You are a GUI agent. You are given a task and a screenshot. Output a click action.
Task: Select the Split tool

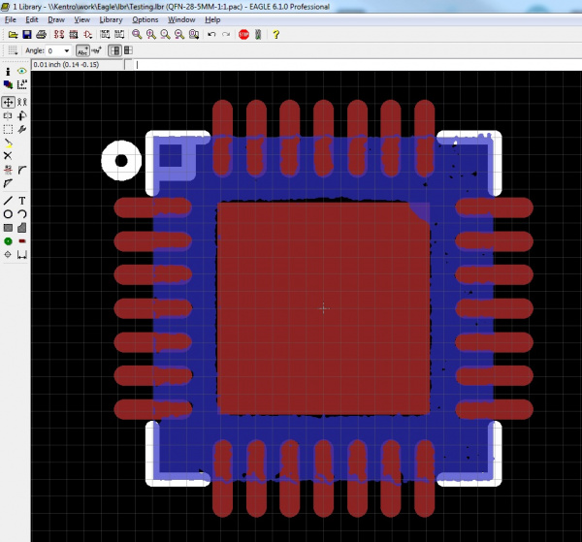pos(8,183)
